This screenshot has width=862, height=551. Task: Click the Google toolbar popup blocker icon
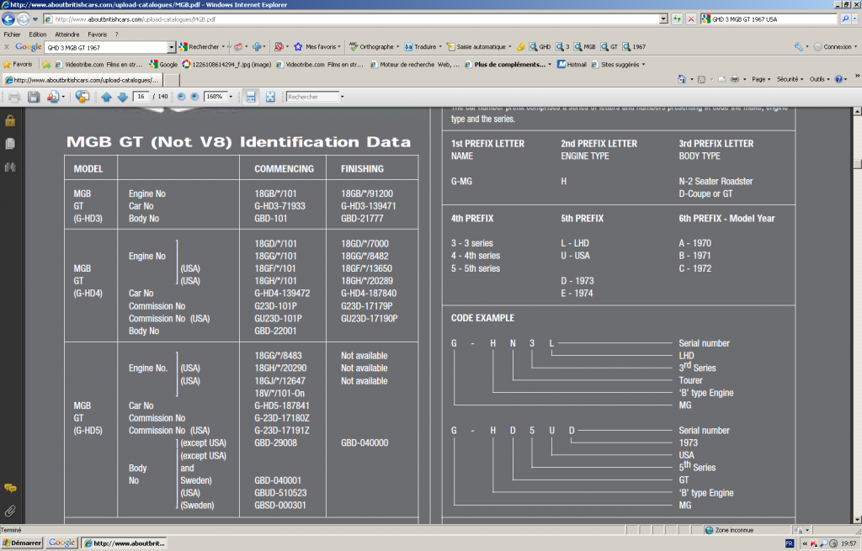[279, 47]
